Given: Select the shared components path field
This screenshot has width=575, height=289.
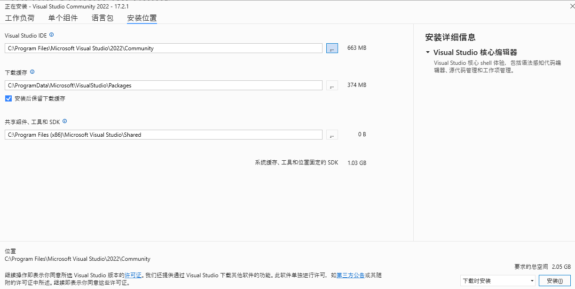Looking at the screenshot, I should [163, 134].
